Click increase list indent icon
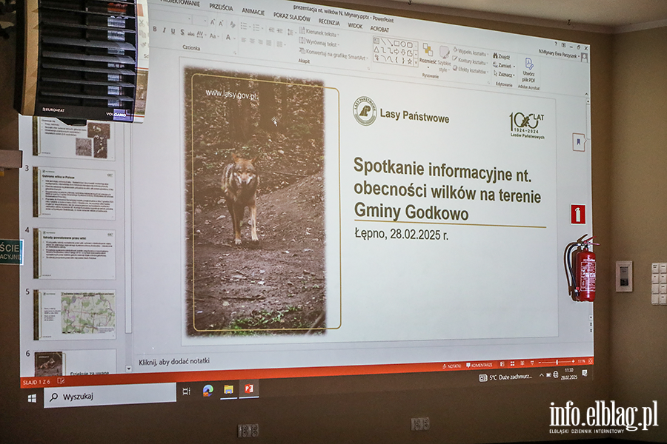Viewport: 667px width, 444px height. tap(279, 30)
